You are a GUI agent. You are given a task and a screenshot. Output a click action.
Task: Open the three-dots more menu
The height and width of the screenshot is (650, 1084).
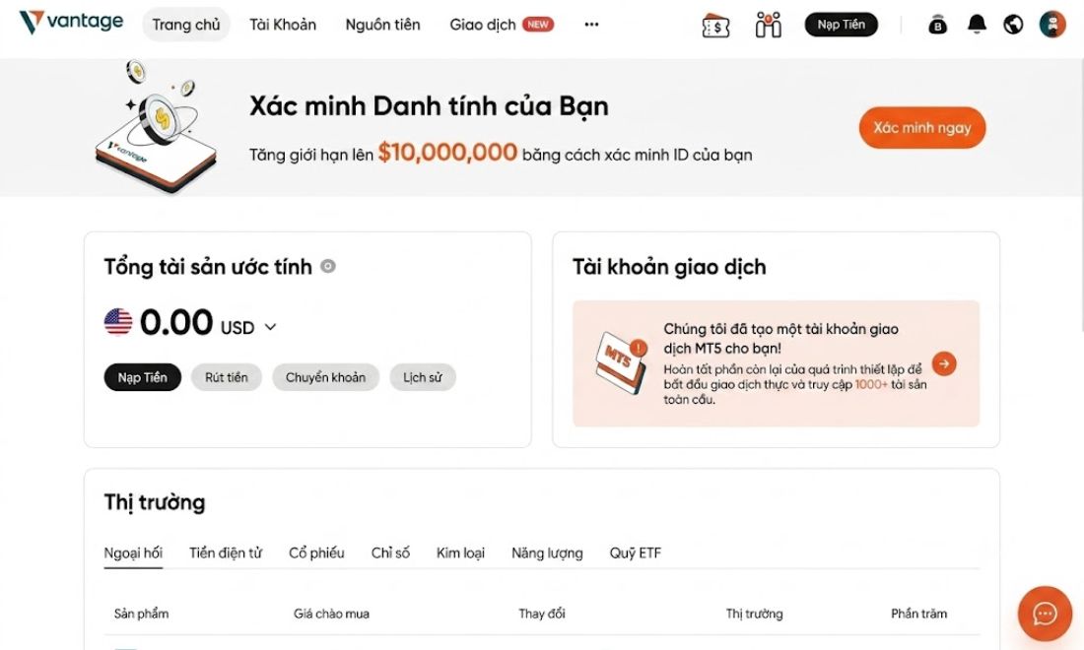tap(591, 25)
